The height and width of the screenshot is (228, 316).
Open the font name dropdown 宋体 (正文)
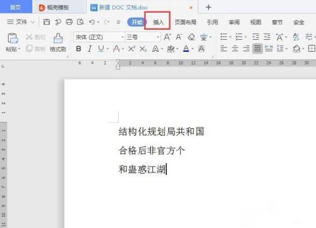click(99, 37)
